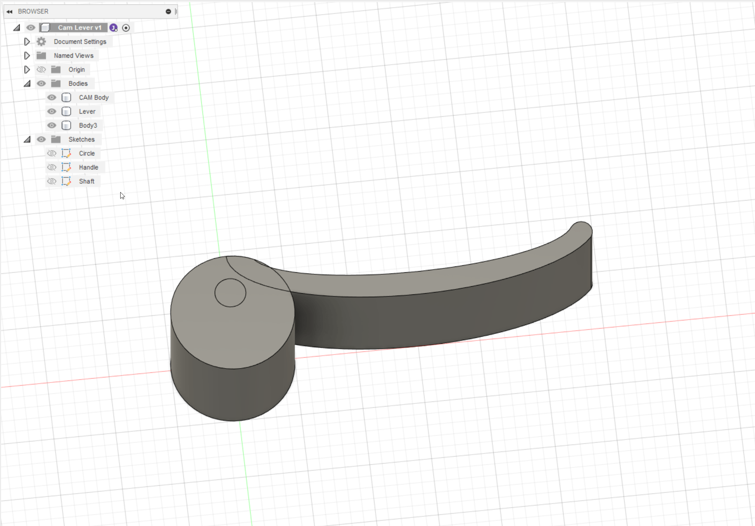The width and height of the screenshot is (755, 526).
Task: Activate component via the radio target icon
Action: click(x=126, y=28)
